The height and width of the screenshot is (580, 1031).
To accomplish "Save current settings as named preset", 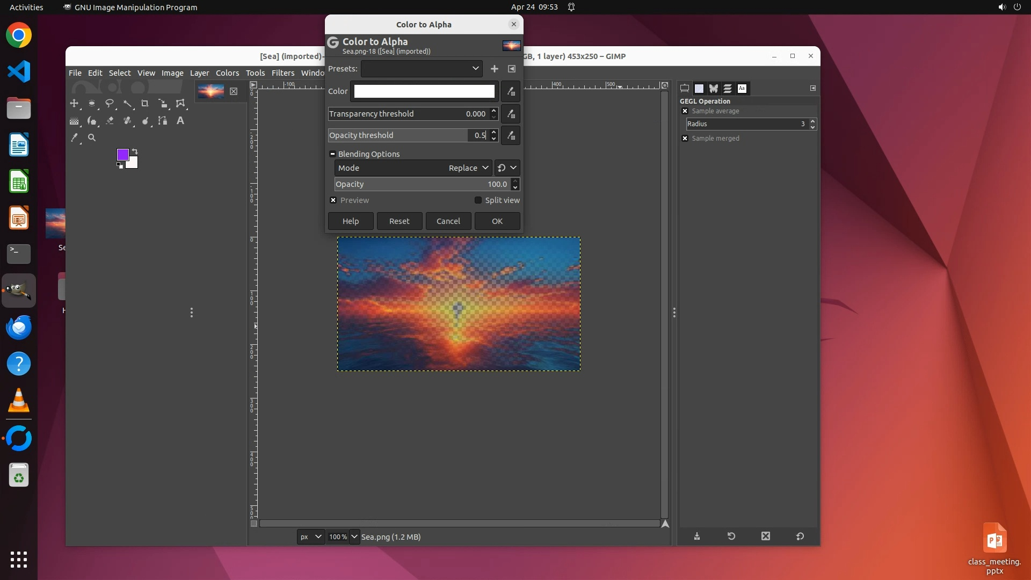I will coord(494,69).
